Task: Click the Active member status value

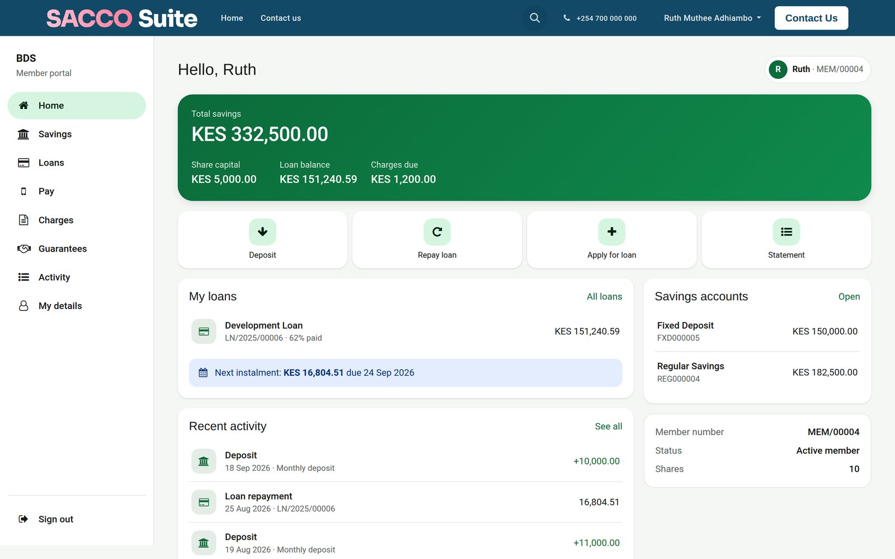Action: click(828, 451)
